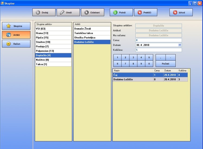Switch to the Artikli sidebar tab
Screen dimensions: 203x149
click(16, 35)
